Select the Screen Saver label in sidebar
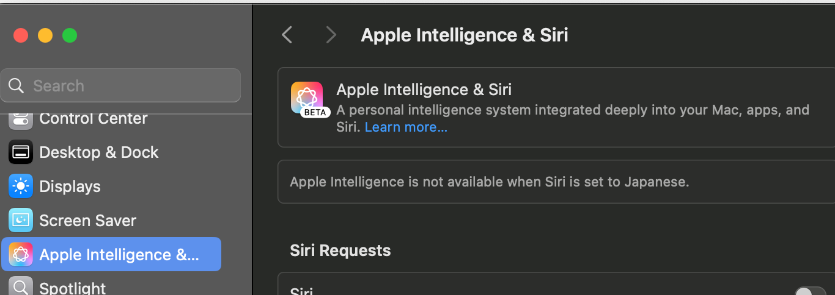Viewport: 835px width, 295px height. [87, 221]
